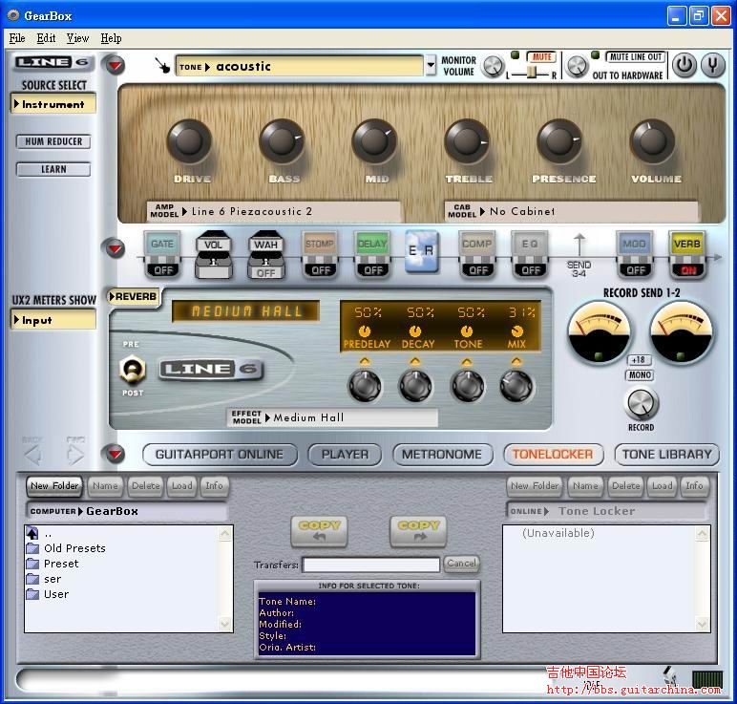This screenshot has width=737, height=704.
Task: Turn off the VERB ON switch
Action: click(687, 270)
